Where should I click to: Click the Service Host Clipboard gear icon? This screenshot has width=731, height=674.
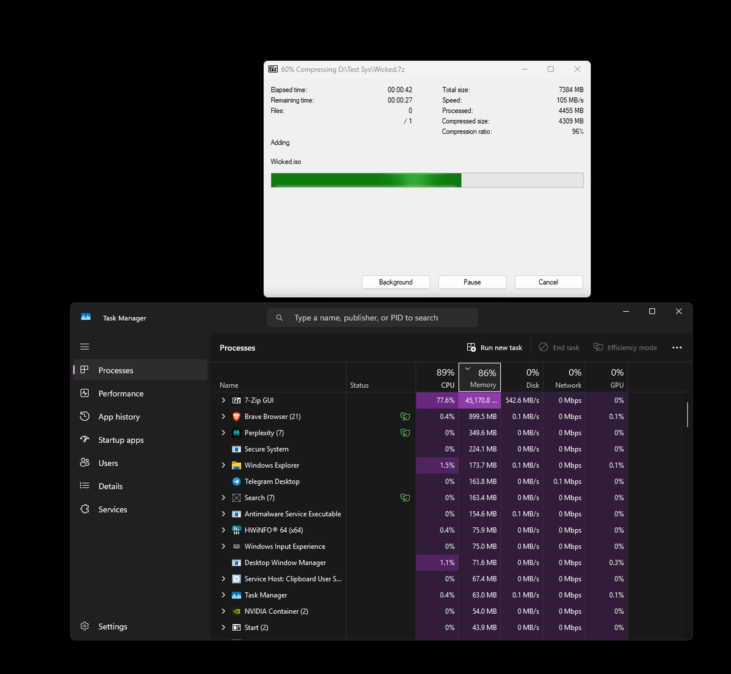tap(236, 579)
